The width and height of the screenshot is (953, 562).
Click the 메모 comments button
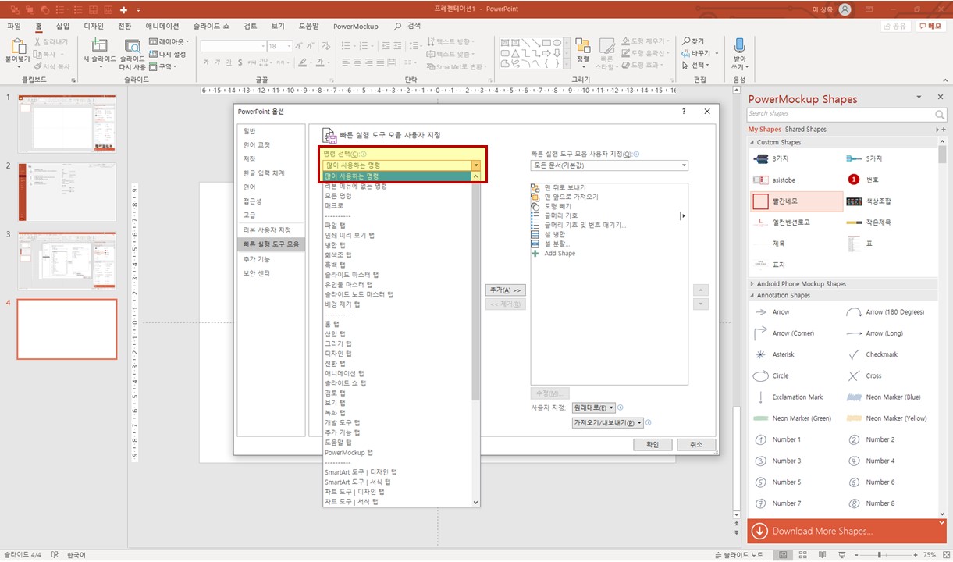(x=931, y=26)
